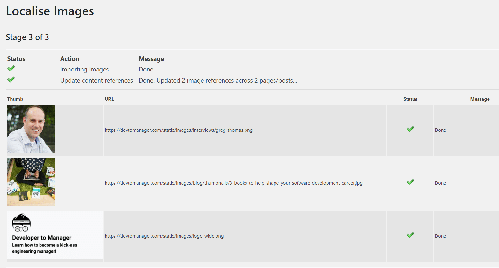Click checkmark for Update content references
The image size is (499, 268).
tap(11, 79)
